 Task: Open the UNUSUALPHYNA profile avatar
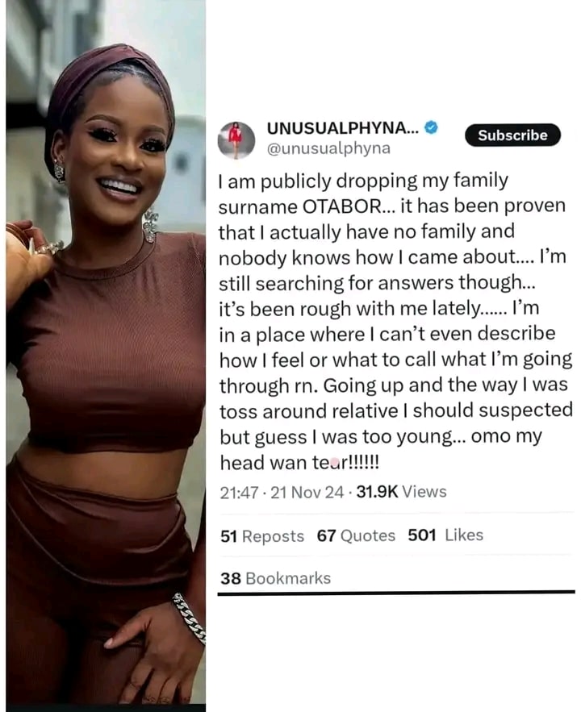(236, 139)
